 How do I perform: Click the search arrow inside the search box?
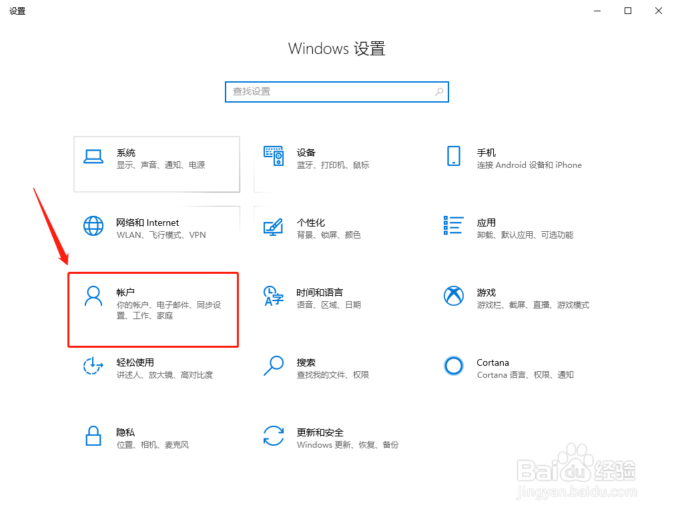438,91
